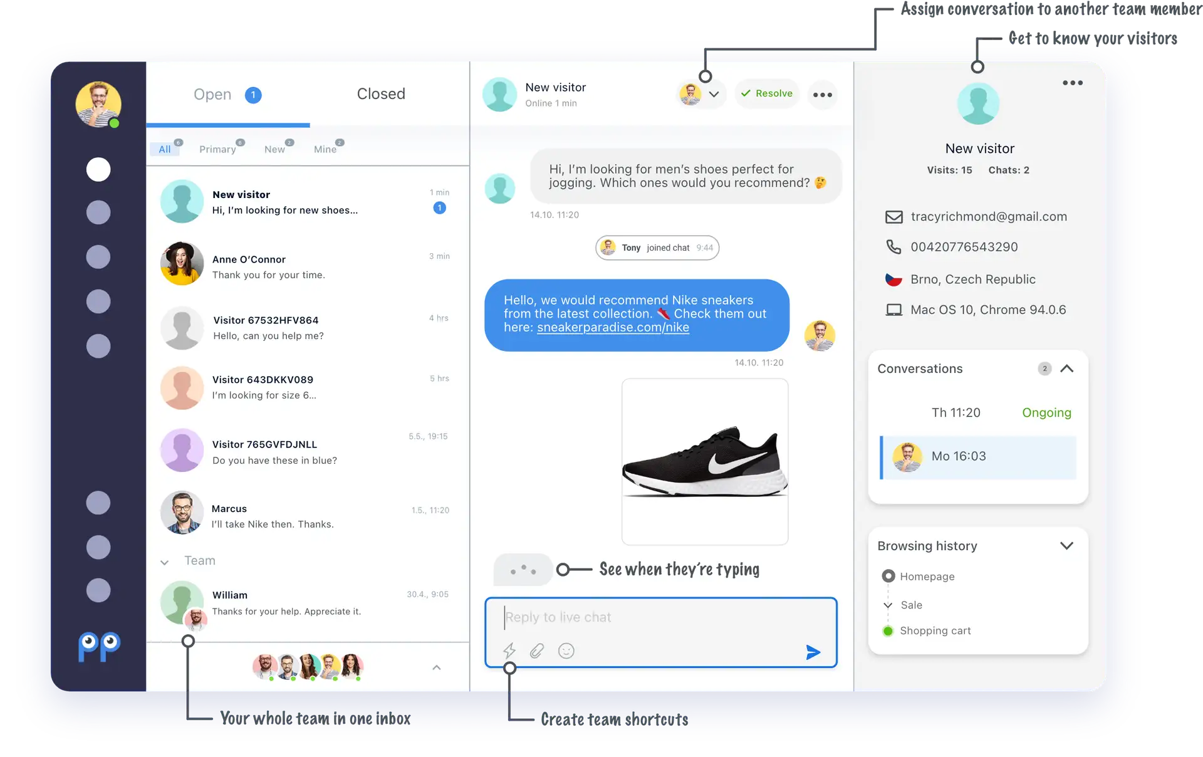Click the Homepage browsing history marker
The width and height of the screenshot is (1203, 757).
click(888, 576)
